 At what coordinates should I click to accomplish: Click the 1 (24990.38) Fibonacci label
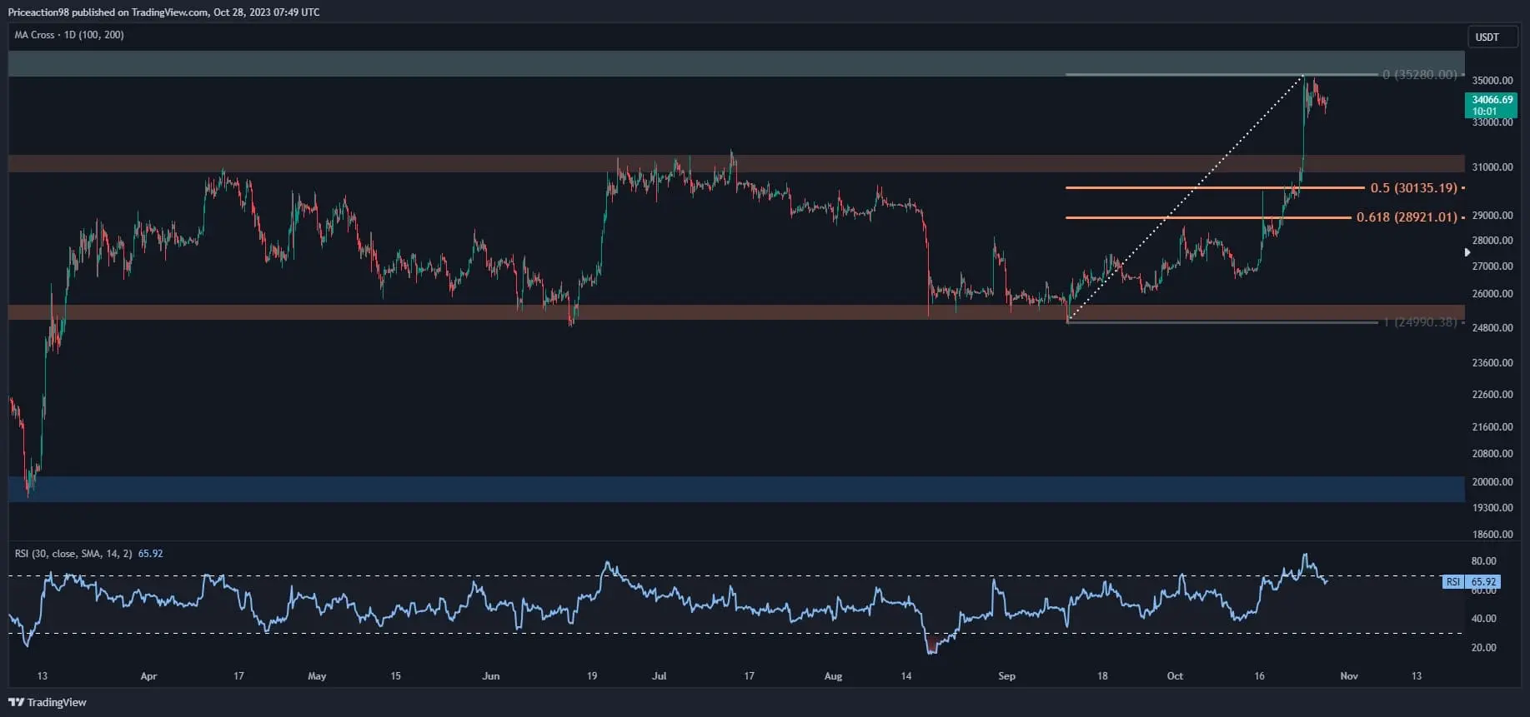pyautogui.click(x=1420, y=322)
